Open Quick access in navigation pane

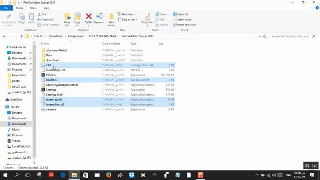tap(18, 47)
